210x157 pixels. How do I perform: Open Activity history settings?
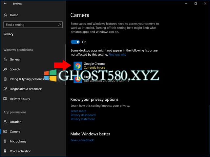point(20,99)
